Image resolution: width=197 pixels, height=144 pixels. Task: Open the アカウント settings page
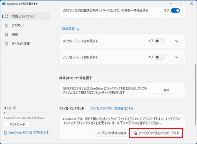pyautogui.click(x=17, y=25)
